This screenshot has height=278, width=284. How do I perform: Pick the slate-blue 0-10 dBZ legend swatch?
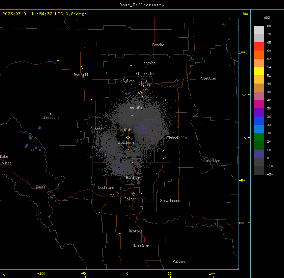click(x=259, y=154)
